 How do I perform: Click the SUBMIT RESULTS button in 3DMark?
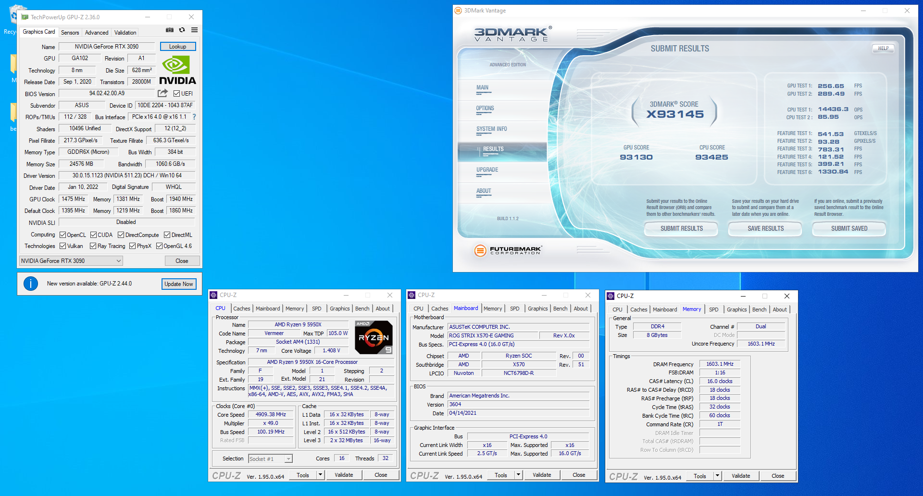click(x=681, y=229)
